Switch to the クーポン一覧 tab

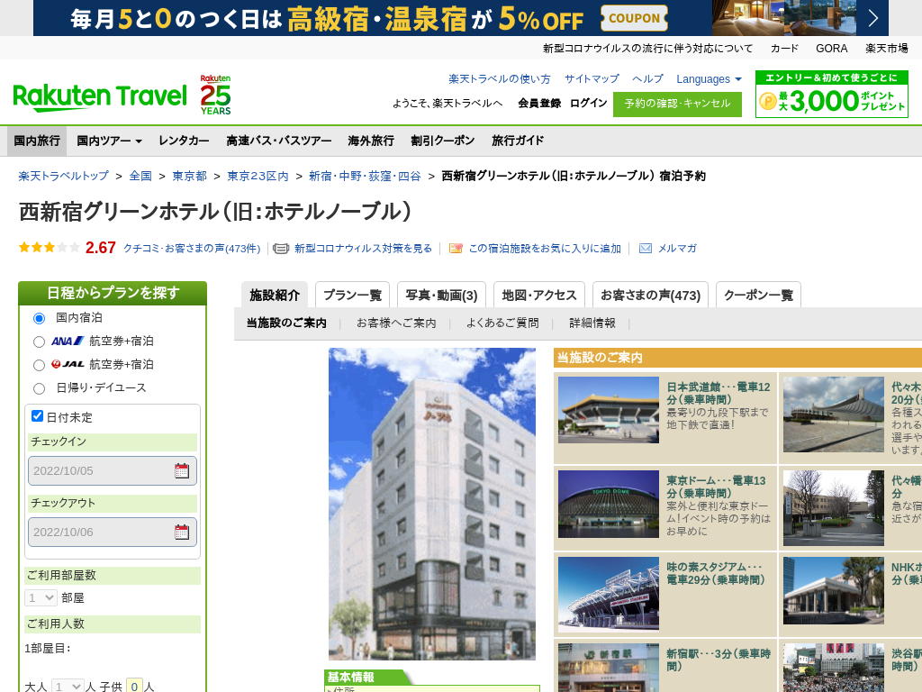pyautogui.click(x=758, y=295)
